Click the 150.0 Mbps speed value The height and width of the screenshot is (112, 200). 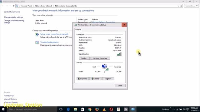[x=117, y=50]
